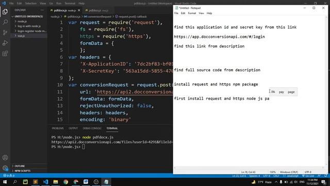Open Notepad File menu
330x186 pixels.
click(176, 13)
